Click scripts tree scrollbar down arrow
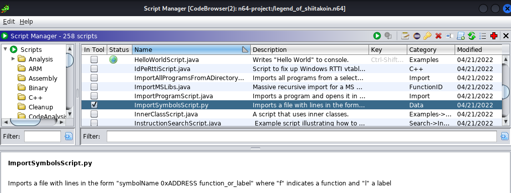Image resolution: width=511 pixels, height=193 pixels. (x=70, y=114)
